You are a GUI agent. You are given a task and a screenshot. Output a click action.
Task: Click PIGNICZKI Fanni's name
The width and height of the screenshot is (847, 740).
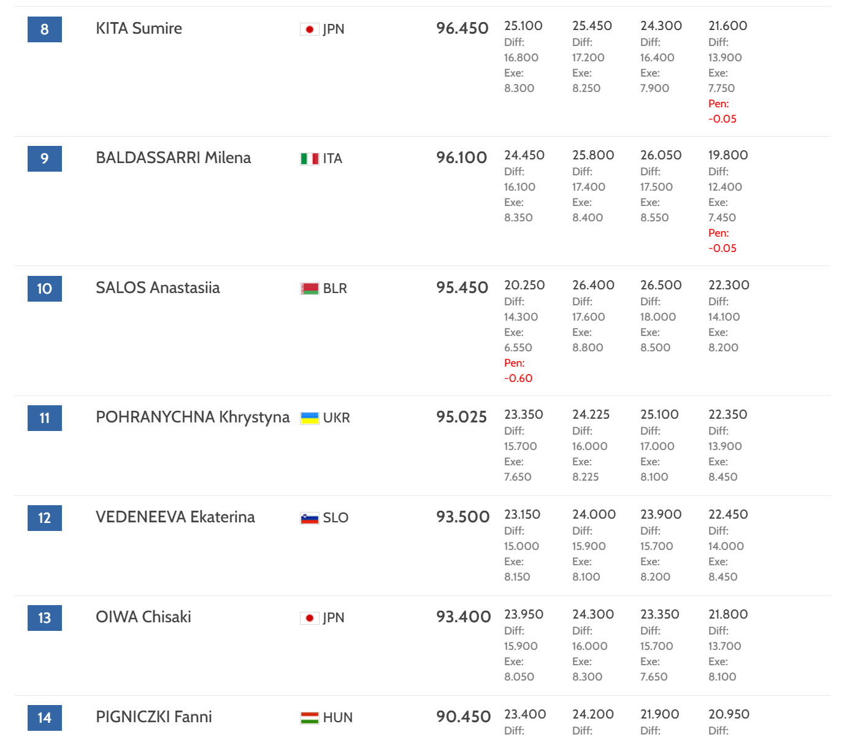pos(153,717)
